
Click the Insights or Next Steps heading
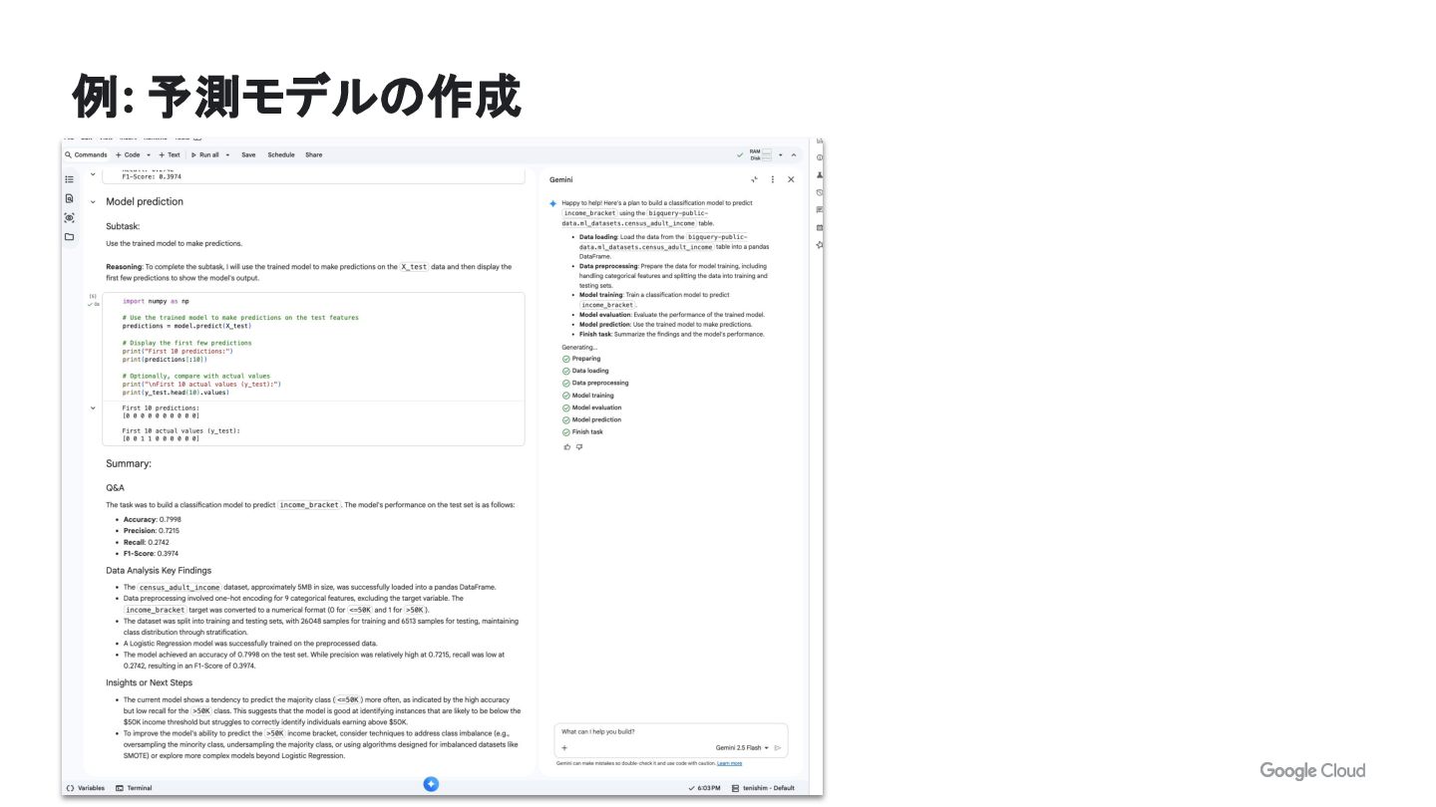click(150, 682)
